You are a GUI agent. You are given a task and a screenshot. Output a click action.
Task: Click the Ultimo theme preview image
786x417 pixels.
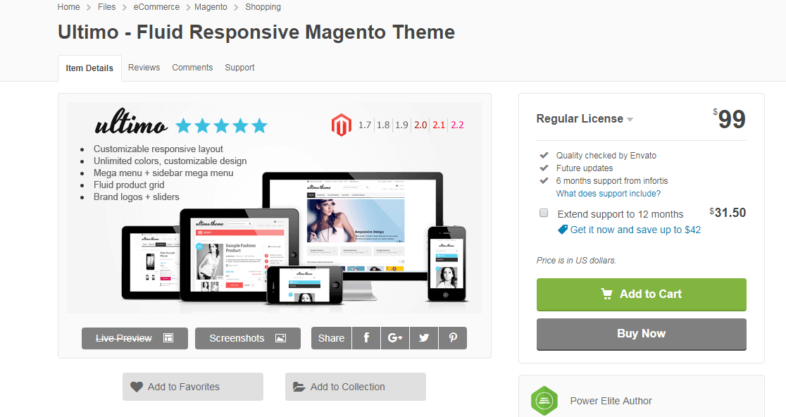[x=275, y=208]
